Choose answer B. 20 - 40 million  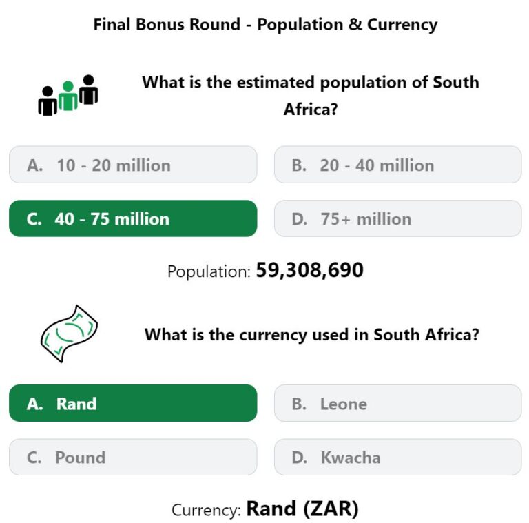point(397,165)
